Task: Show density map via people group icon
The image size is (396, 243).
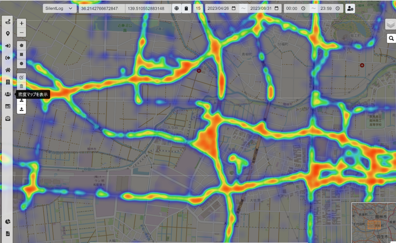Action: (8, 94)
